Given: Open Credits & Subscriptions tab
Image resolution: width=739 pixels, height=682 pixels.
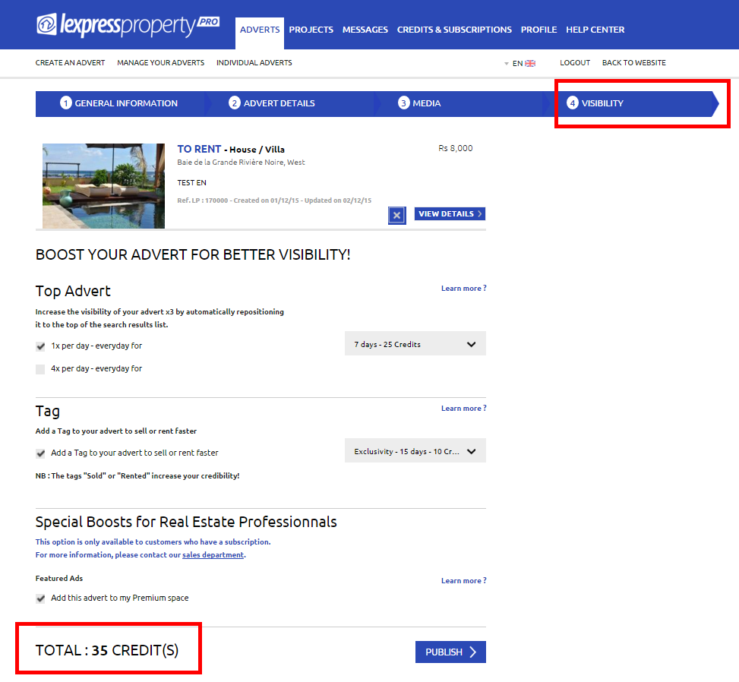Looking at the screenshot, I should click(454, 30).
